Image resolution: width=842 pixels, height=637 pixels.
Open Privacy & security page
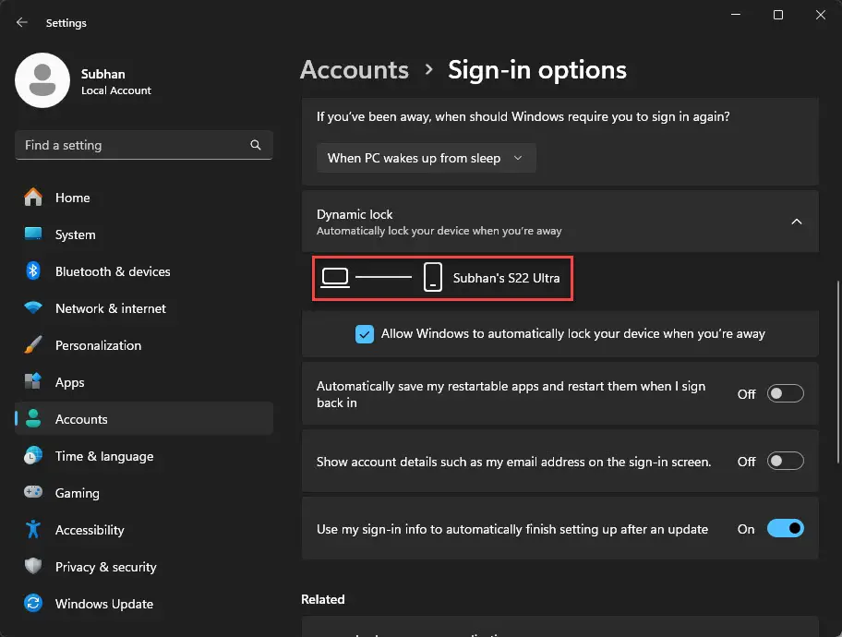pos(144,567)
